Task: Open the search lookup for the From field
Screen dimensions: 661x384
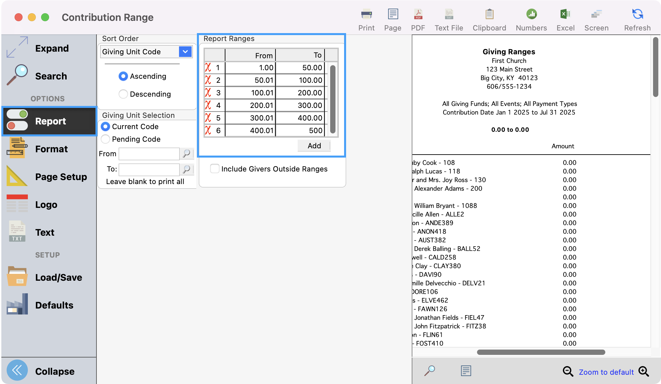Action: [x=187, y=154]
